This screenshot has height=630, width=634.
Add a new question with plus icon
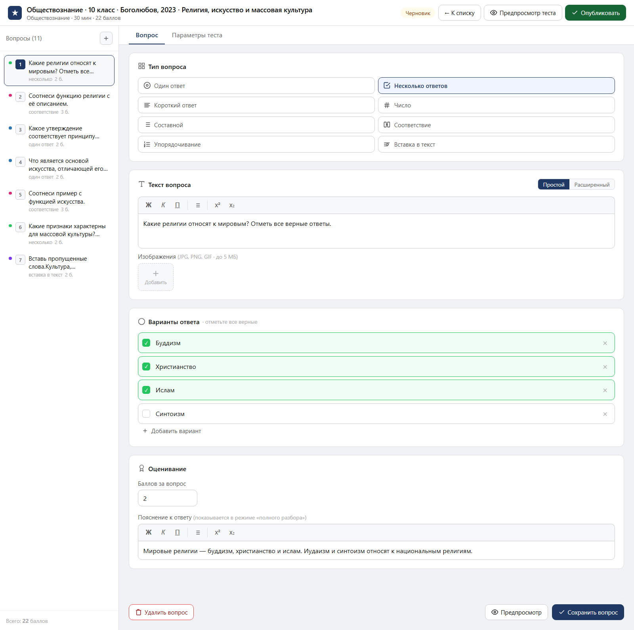(106, 38)
